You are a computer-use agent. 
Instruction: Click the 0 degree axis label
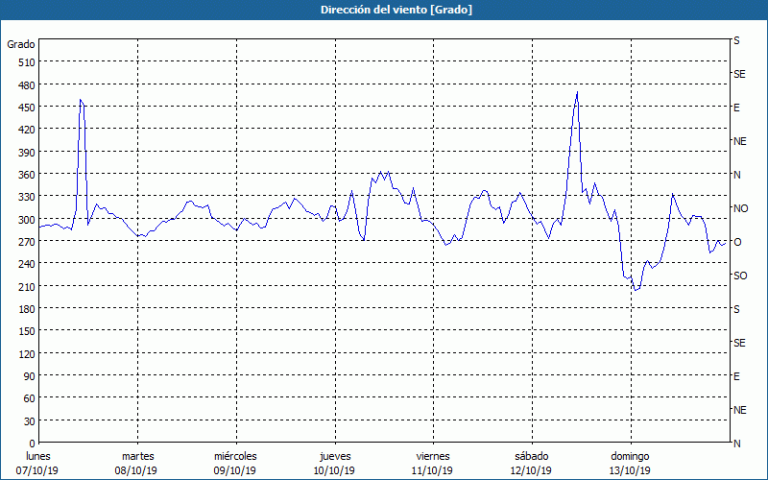point(33,444)
